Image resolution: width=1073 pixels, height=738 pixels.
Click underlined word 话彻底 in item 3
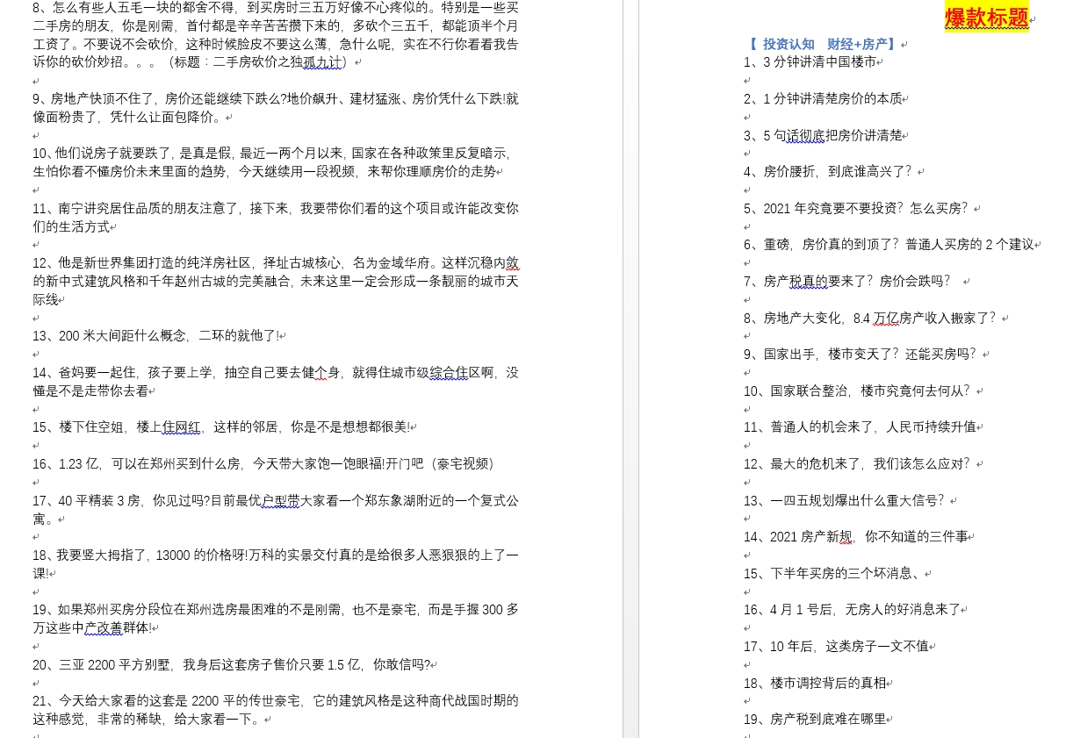[805, 135]
